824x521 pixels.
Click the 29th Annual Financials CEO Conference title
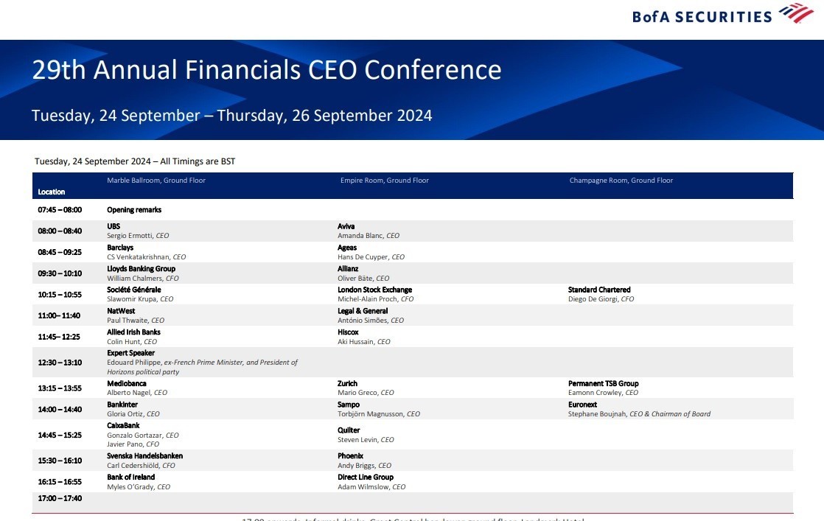pyautogui.click(x=266, y=70)
